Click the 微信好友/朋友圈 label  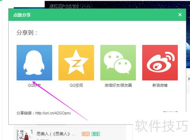point(118,85)
